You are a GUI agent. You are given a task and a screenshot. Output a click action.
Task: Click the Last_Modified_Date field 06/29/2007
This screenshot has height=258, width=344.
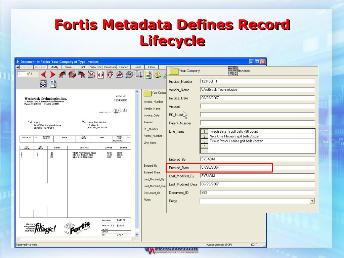[x=257, y=184]
